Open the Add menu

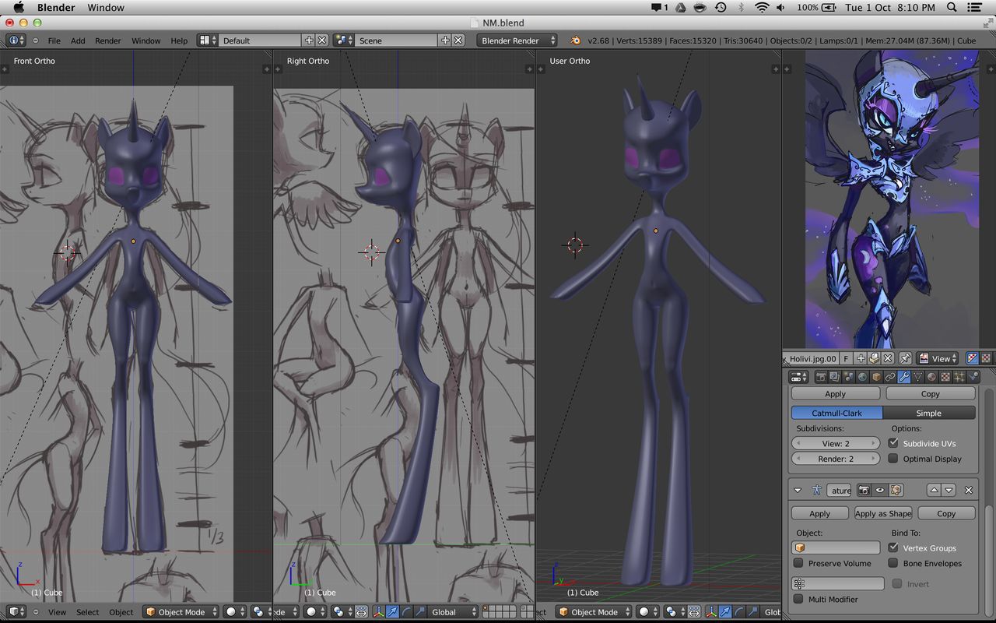coord(78,40)
